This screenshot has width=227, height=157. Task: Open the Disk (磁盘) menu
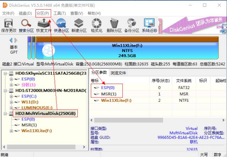25,13
